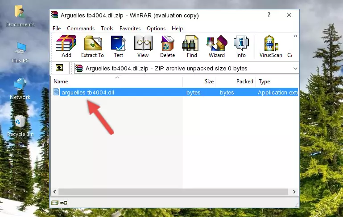Open the archive path dropdown

(295, 69)
